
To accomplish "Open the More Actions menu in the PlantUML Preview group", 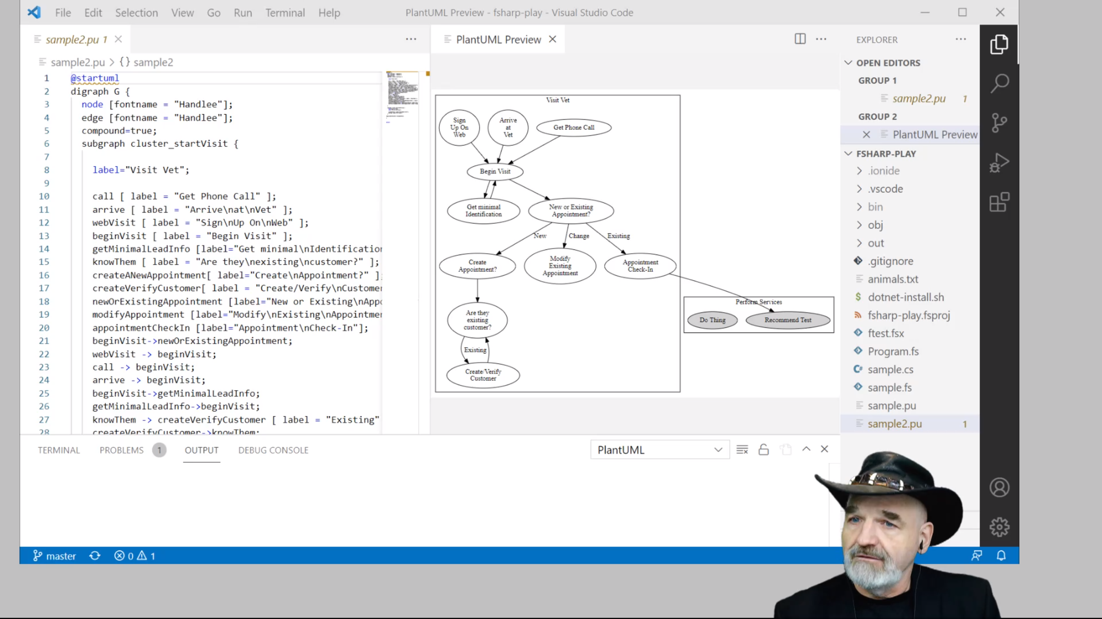I will click(821, 39).
